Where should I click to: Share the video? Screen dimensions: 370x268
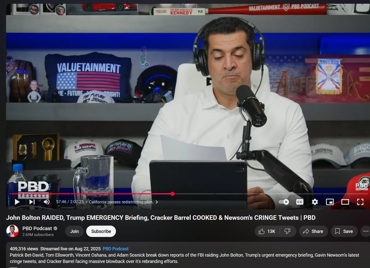tap(313, 231)
